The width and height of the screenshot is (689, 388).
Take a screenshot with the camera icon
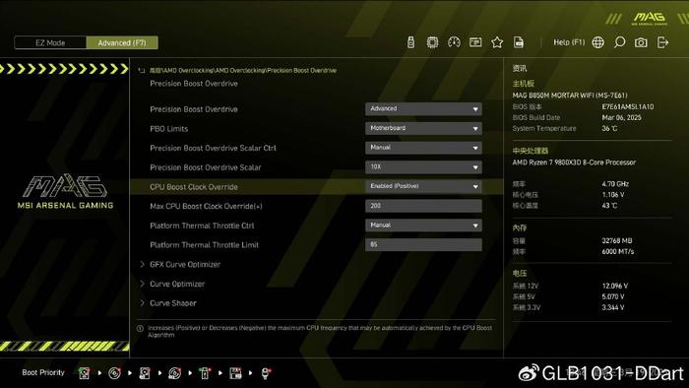tap(641, 42)
